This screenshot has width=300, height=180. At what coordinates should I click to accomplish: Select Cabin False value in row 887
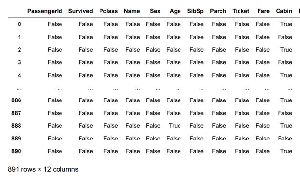tap(285, 113)
